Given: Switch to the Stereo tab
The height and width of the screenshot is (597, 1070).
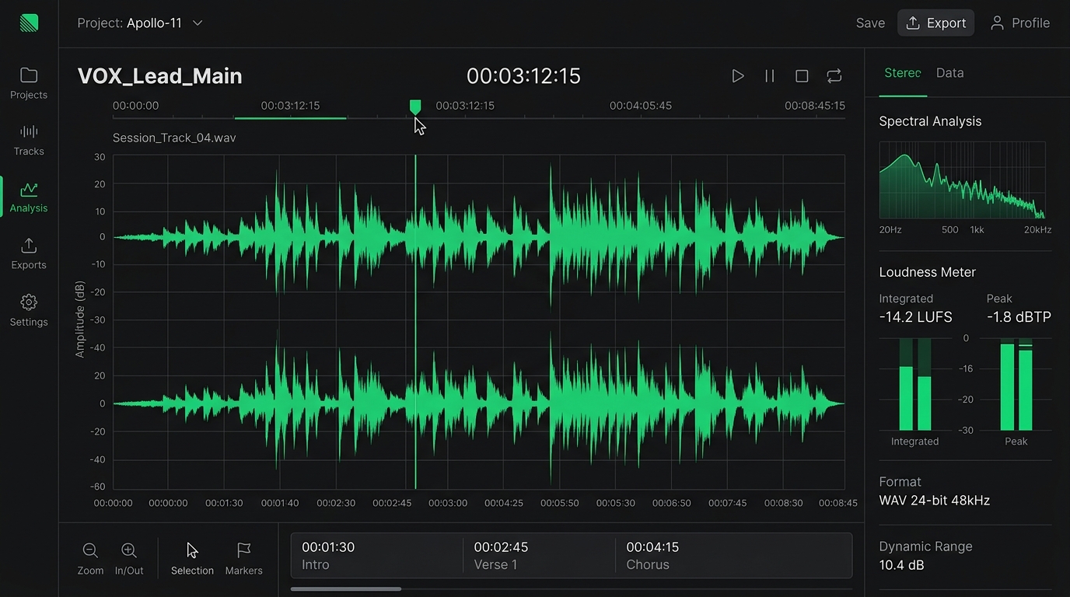Looking at the screenshot, I should (903, 73).
